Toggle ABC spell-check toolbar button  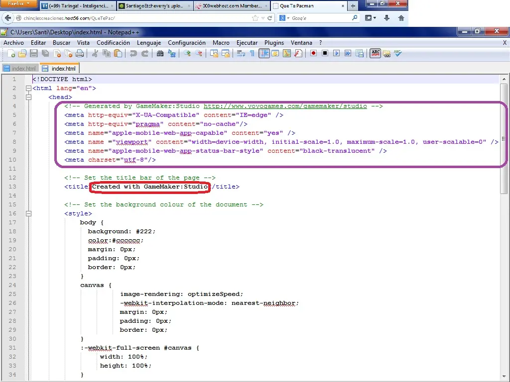click(376, 53)
